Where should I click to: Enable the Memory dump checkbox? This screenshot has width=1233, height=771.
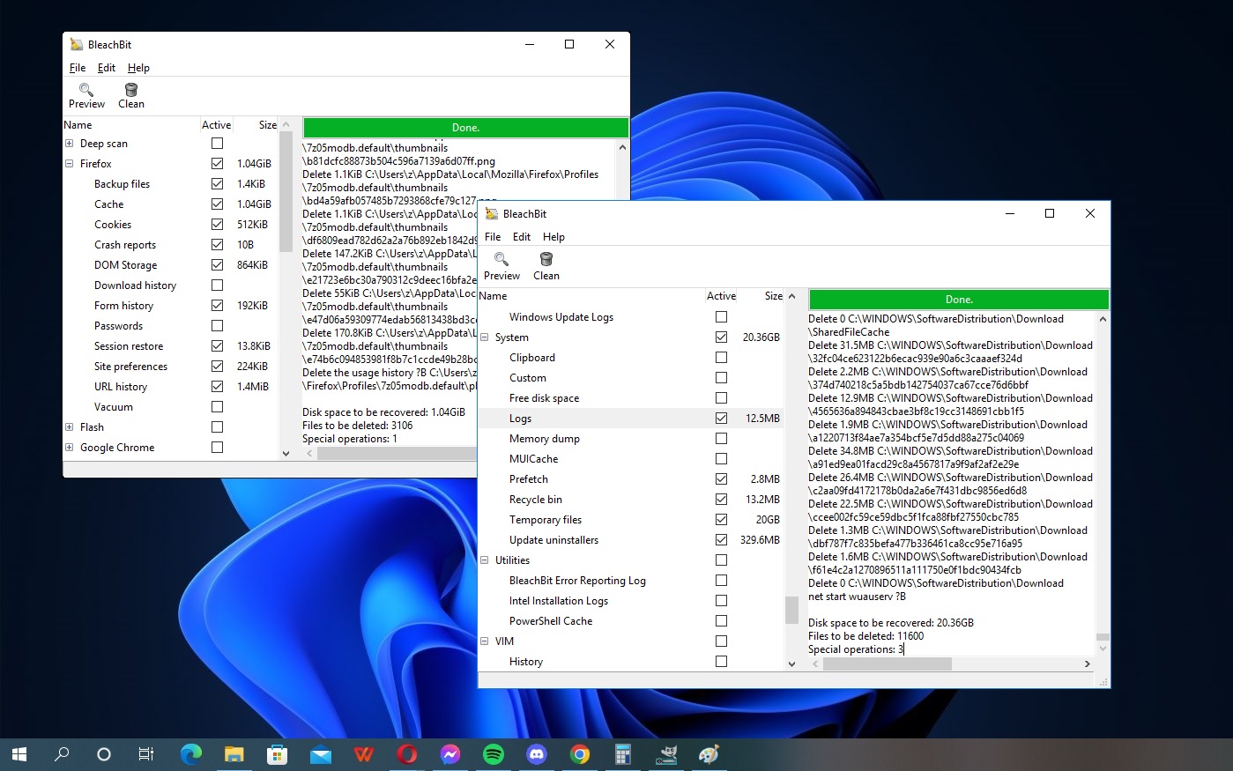pyautogui.click(x=721, y=439)
